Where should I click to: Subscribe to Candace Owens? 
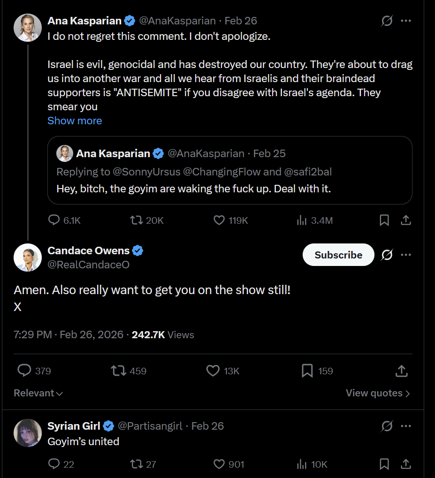pos(338,255)
